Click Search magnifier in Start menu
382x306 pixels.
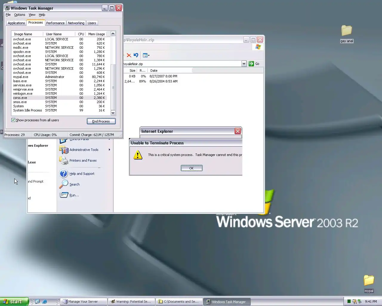pyautogui.click(x=64, y=184)
